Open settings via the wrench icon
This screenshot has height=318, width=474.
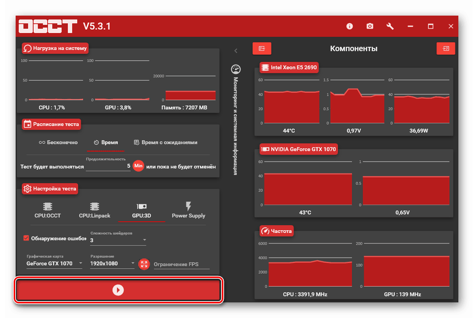390,26
